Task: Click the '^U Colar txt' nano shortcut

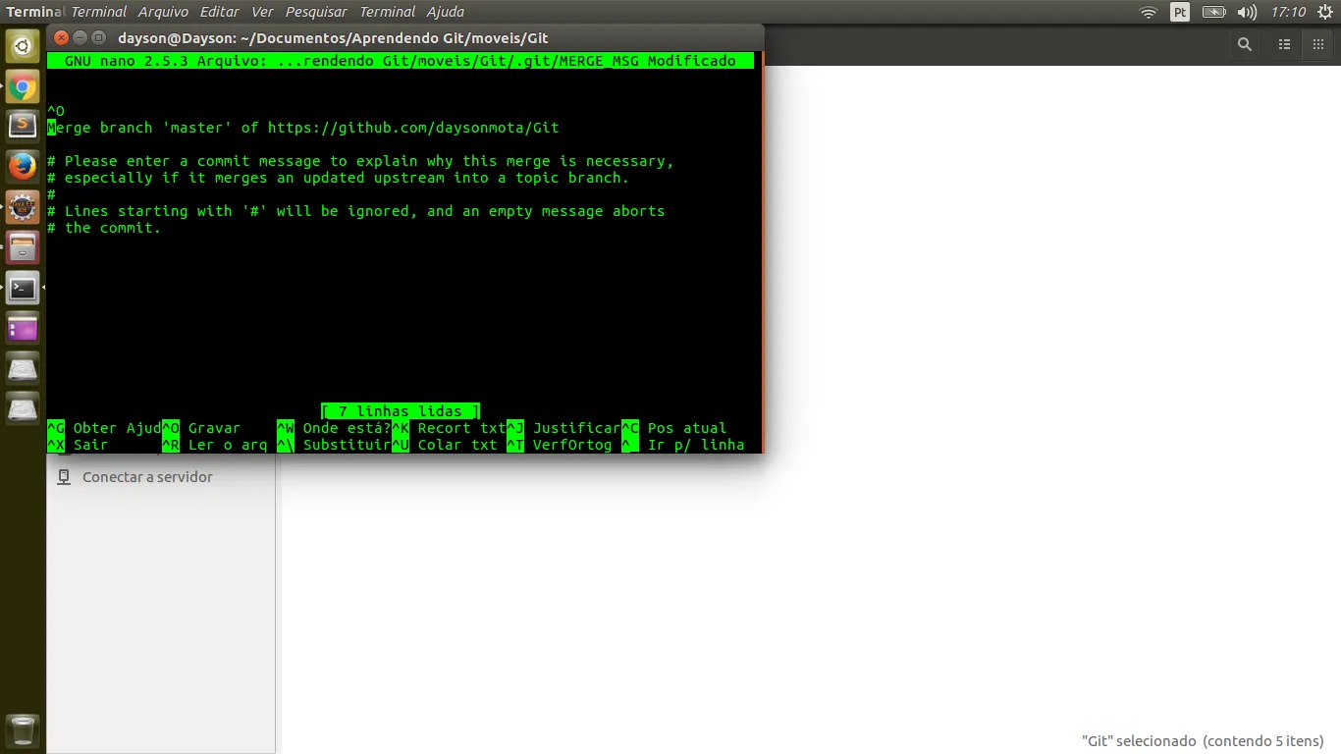Action: point(445,445)
